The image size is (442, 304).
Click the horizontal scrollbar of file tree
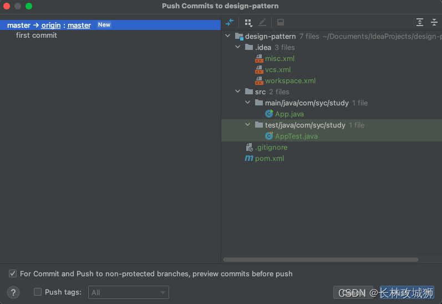[321, 260]
